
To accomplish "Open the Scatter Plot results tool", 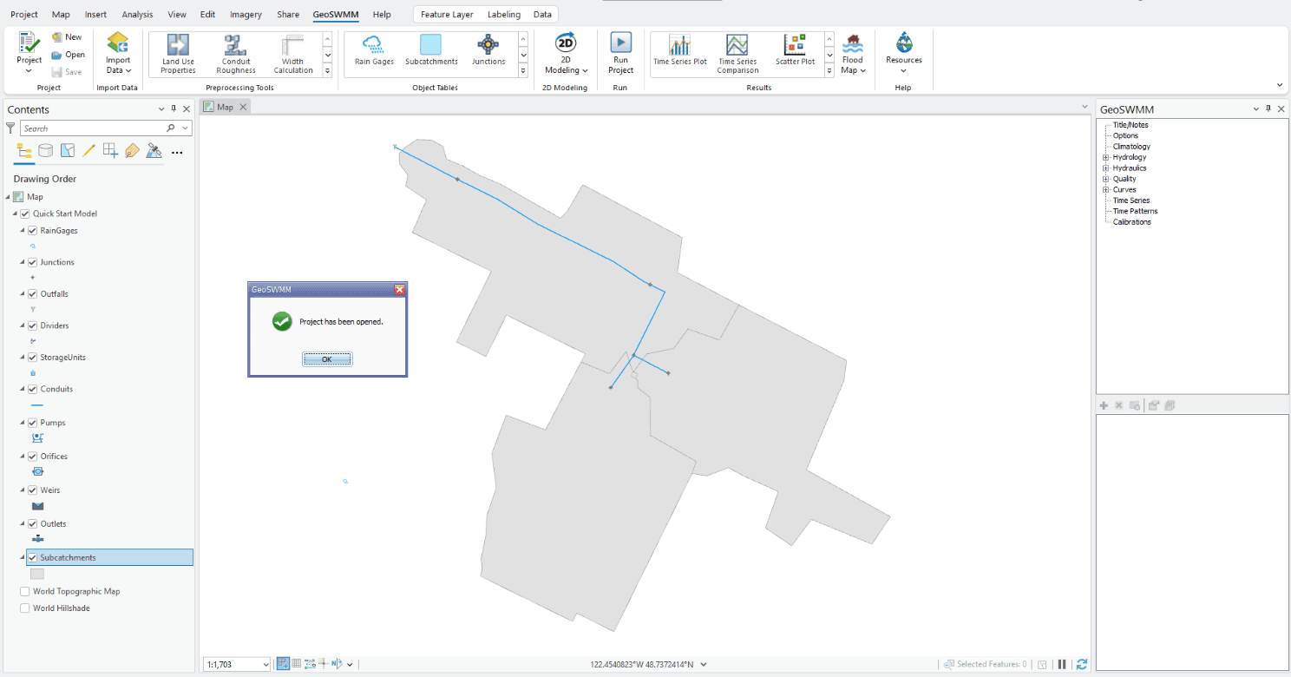I will point(794,54).
